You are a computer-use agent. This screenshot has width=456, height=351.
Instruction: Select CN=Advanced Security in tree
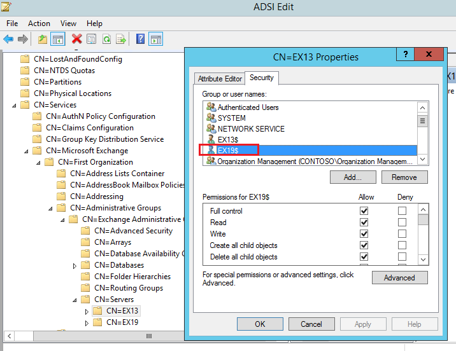134,231
